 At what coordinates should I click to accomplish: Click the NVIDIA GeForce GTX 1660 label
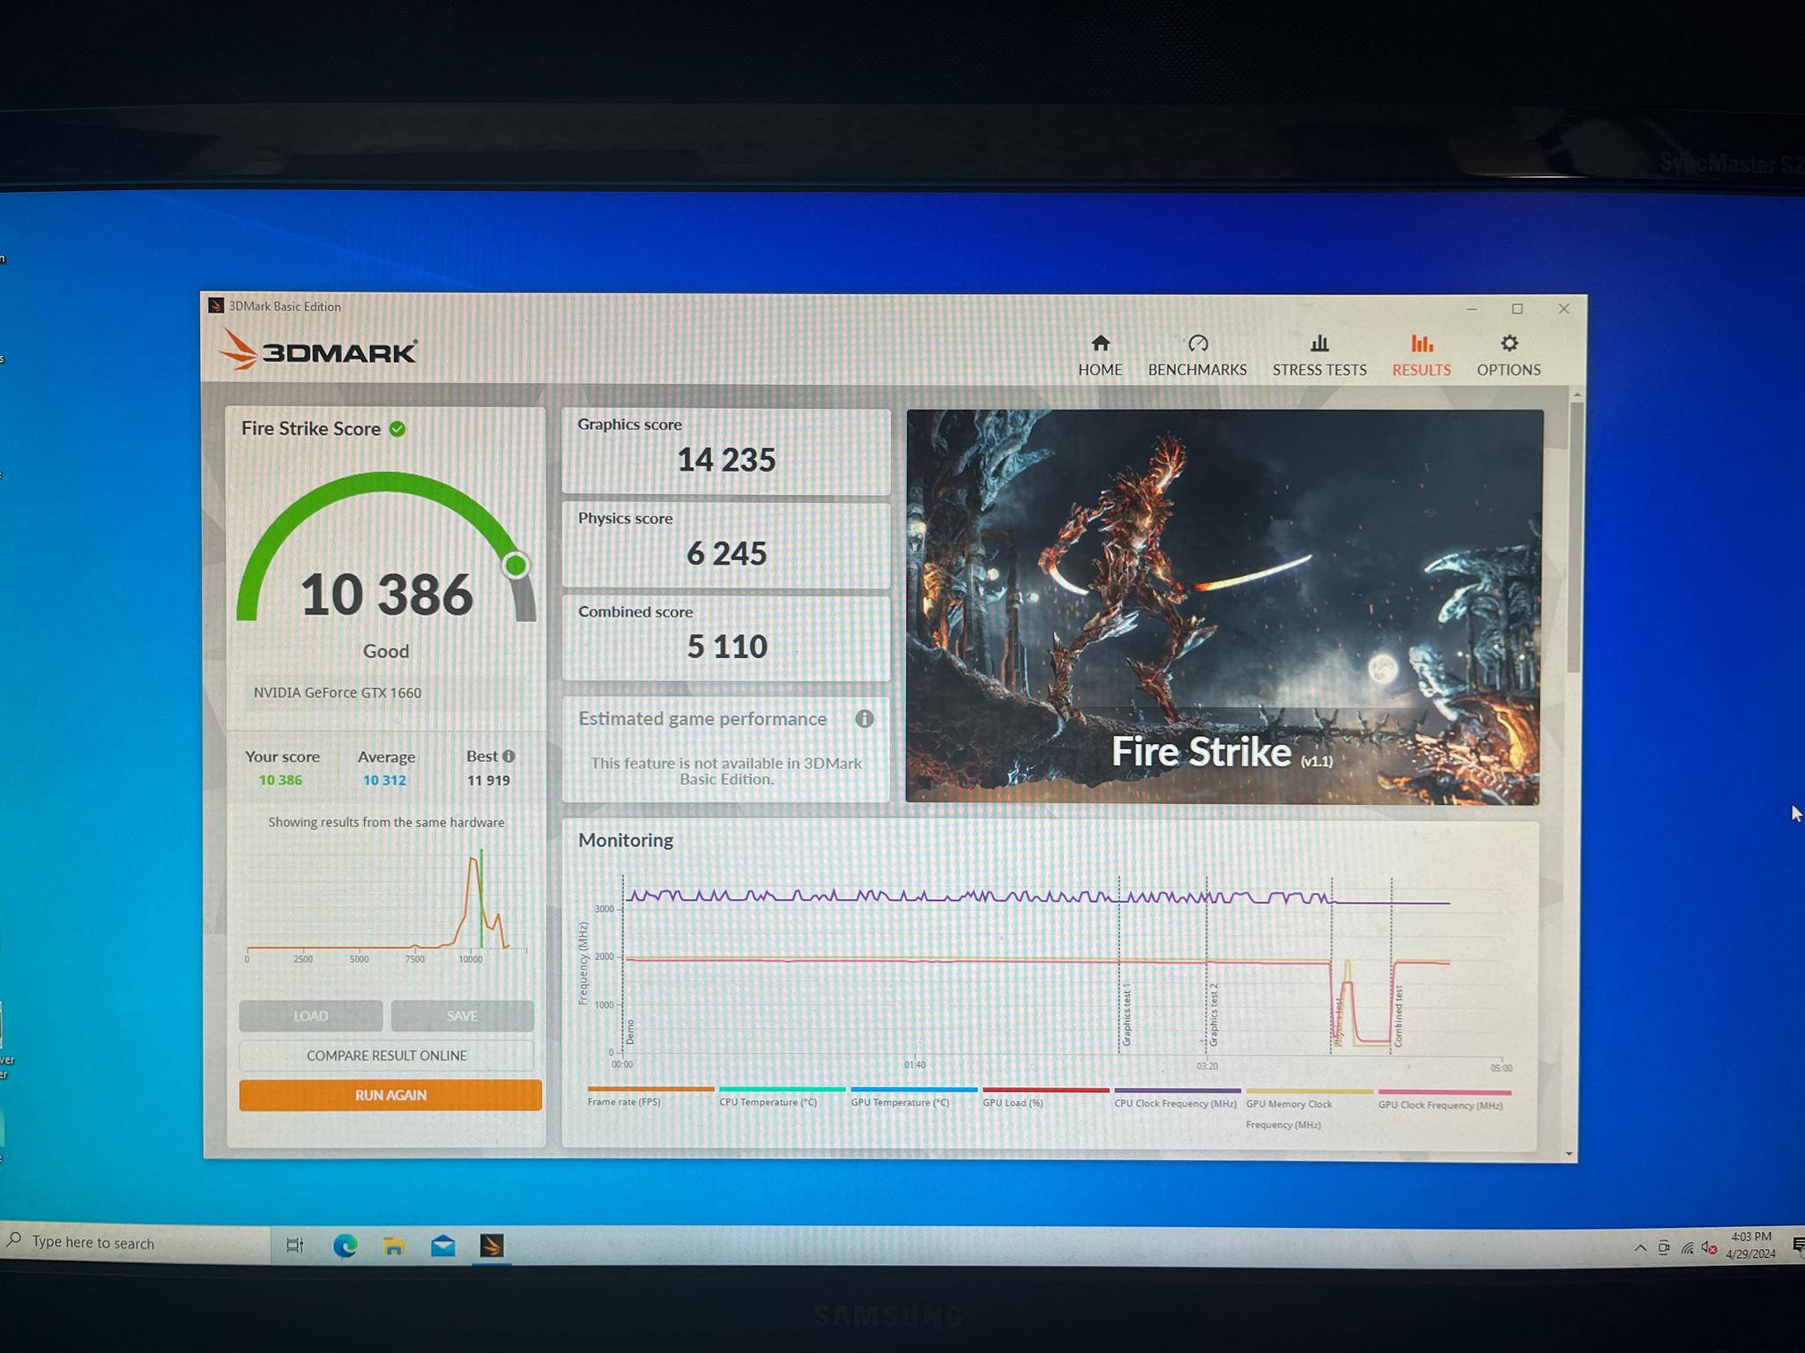point(338,692)
